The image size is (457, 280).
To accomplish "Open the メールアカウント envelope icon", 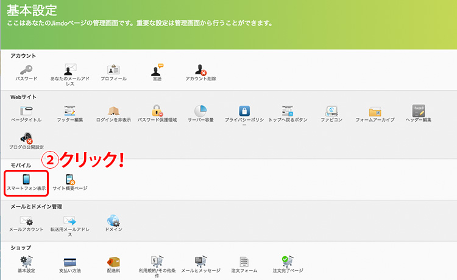I will [26, 220].
